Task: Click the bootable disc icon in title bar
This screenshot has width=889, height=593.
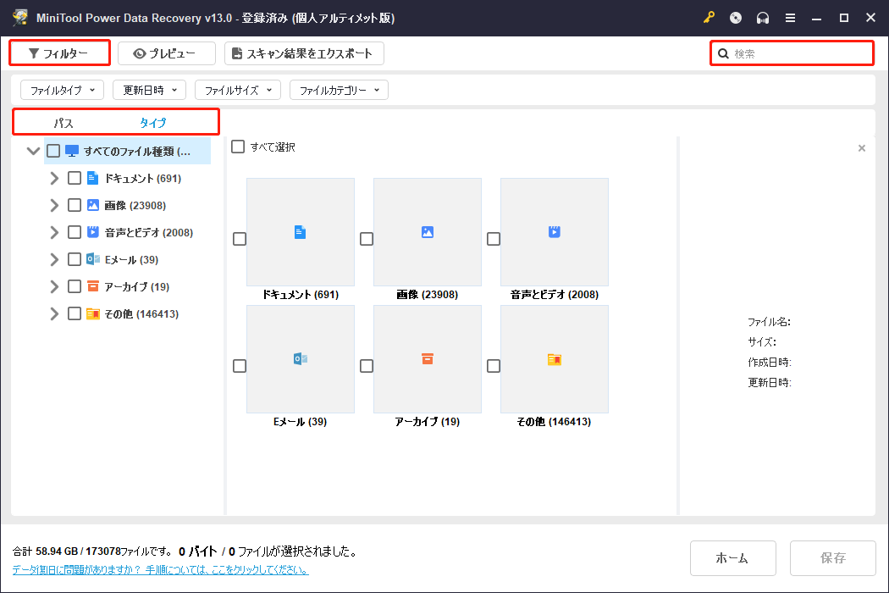Action: (736, 18)
